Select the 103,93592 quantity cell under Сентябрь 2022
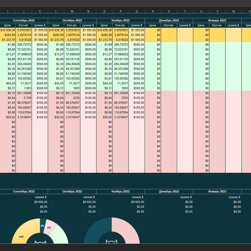The width and height of the screenshot is (251, 251). [24, 78]
